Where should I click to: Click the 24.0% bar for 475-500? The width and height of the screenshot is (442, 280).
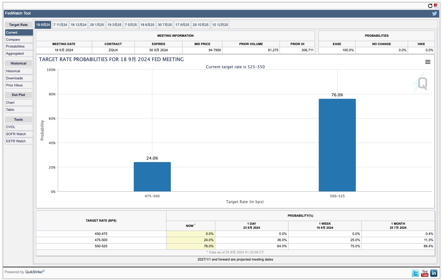(152, 177)
